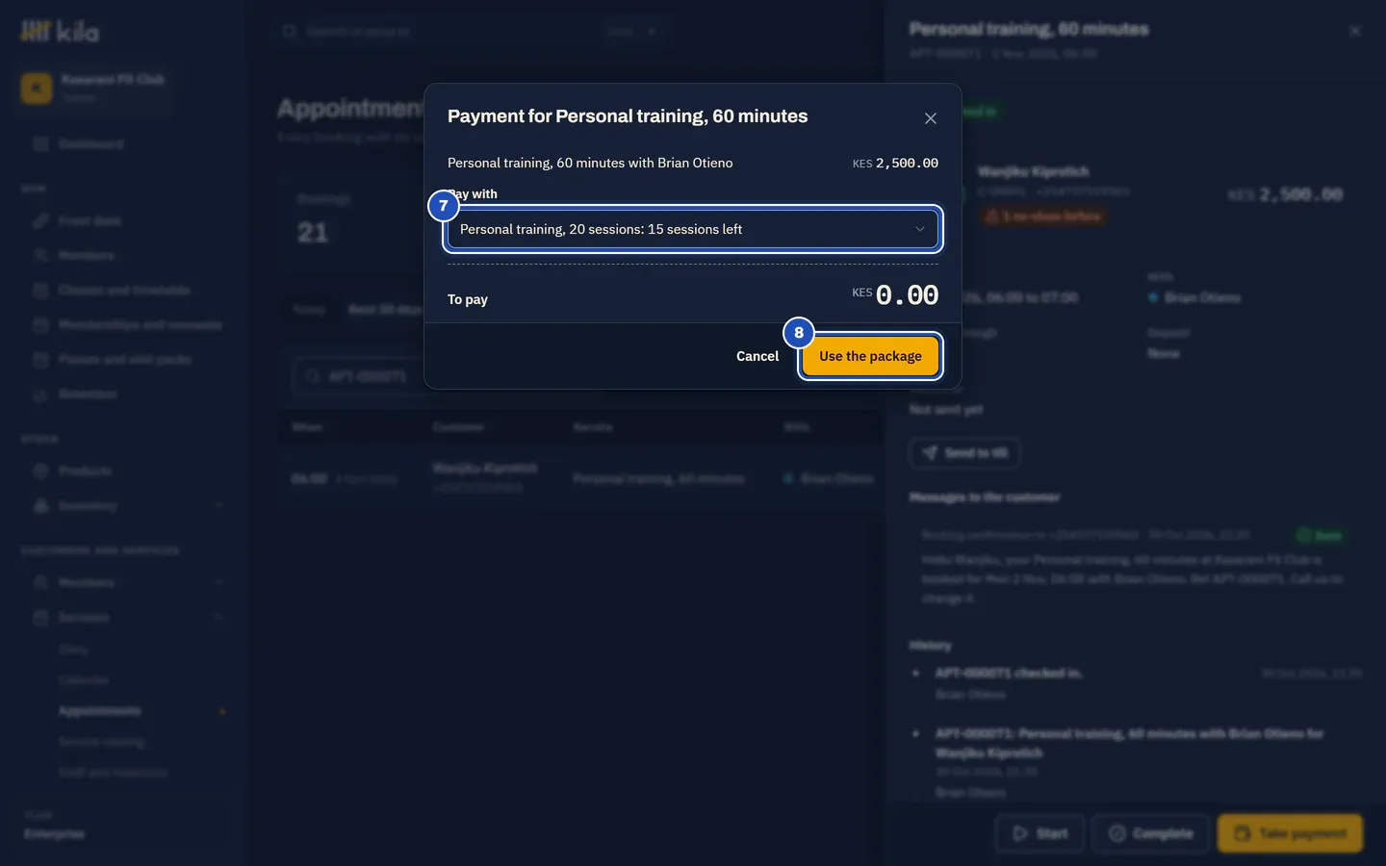The width and height of the screenshot is (1386, 866).
Task: Click the 'To pay' label
Action: 468,299
